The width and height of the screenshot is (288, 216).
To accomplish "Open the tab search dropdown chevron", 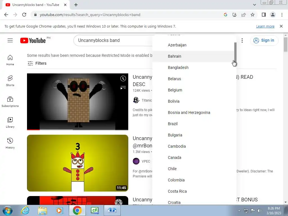I will 254,5.
